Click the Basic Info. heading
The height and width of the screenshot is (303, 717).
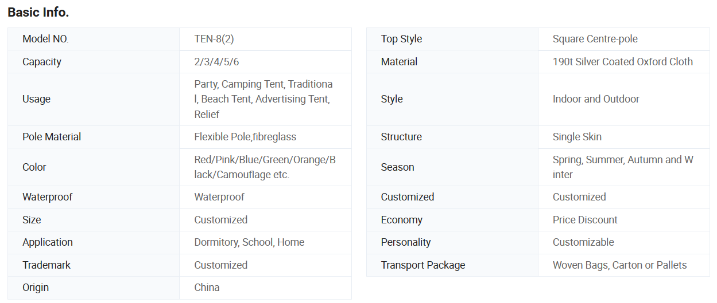pyautogui.click(x=38, y=12)
